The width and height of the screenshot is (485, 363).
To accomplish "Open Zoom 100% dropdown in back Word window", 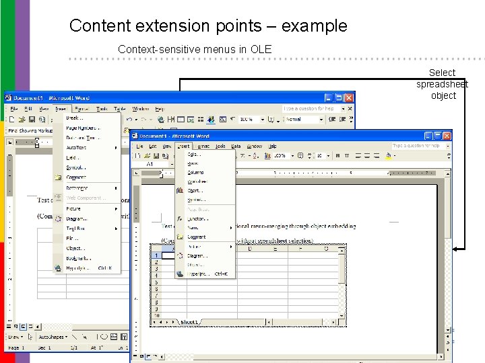I will coord(262,120).
